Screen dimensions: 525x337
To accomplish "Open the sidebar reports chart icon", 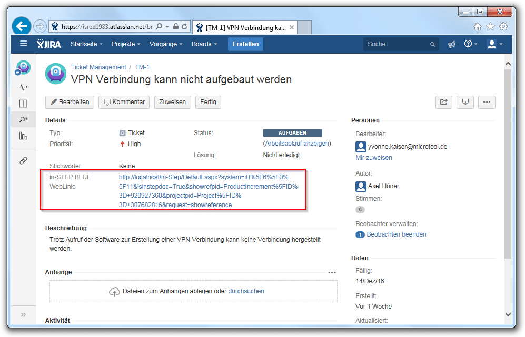I will 23,136.
